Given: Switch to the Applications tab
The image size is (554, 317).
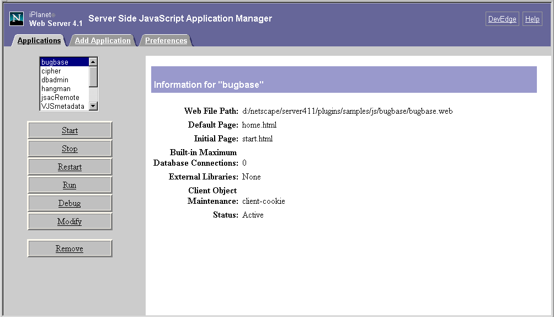Looking at the screenshot, I should [39, 41].
